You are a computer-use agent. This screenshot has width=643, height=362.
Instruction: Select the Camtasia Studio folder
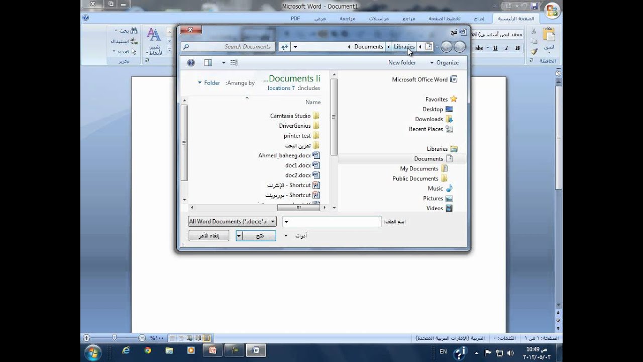[x=295, y=116]
